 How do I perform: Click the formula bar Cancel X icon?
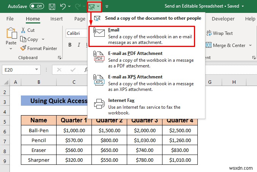coord(59,70)
